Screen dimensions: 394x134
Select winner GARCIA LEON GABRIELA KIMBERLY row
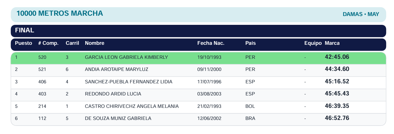tap(198, 58)
